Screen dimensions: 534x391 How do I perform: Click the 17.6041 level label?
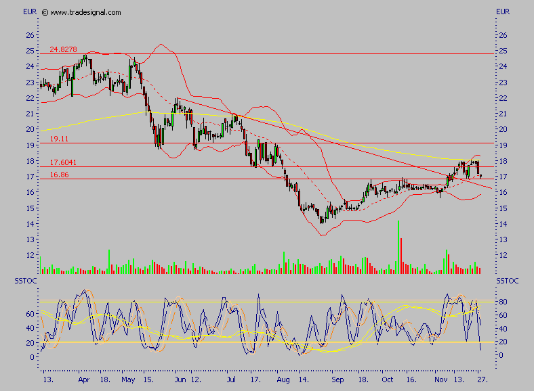click(x=63, y=162)
